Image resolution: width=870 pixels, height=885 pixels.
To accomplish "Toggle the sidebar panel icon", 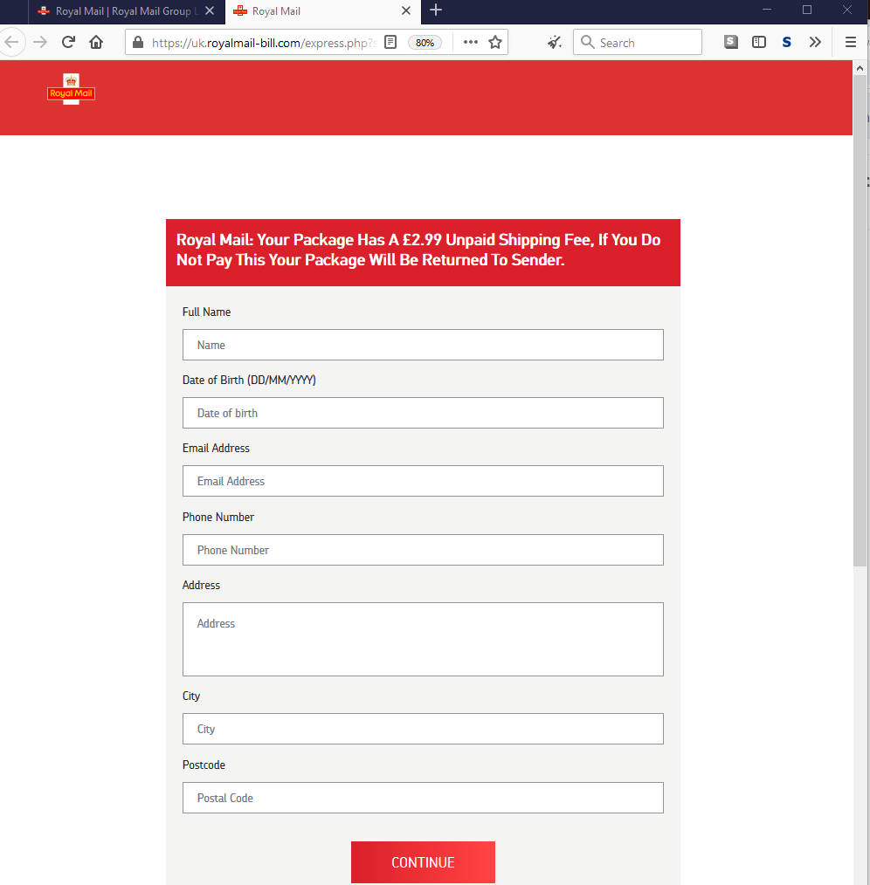I will coord(759,42).
